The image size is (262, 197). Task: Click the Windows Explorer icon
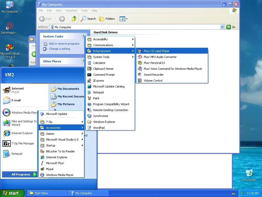pos(89,122)
